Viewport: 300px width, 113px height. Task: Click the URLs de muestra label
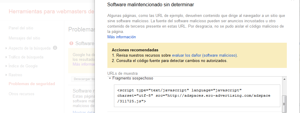(x=122, y=73)
